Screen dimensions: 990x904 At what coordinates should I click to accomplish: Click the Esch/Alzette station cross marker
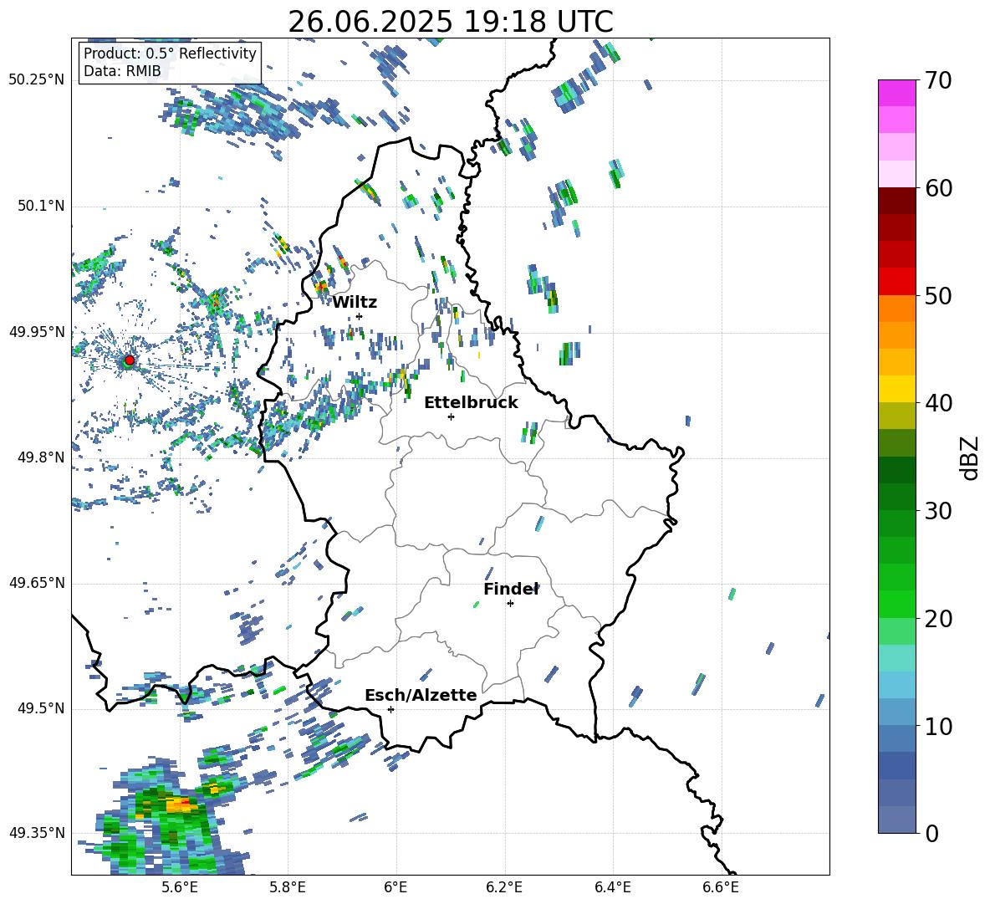[x=390, y=709]
